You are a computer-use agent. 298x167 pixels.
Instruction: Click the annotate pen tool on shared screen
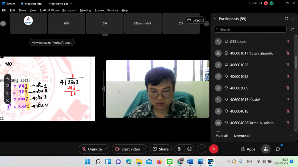tap(8, 78)
